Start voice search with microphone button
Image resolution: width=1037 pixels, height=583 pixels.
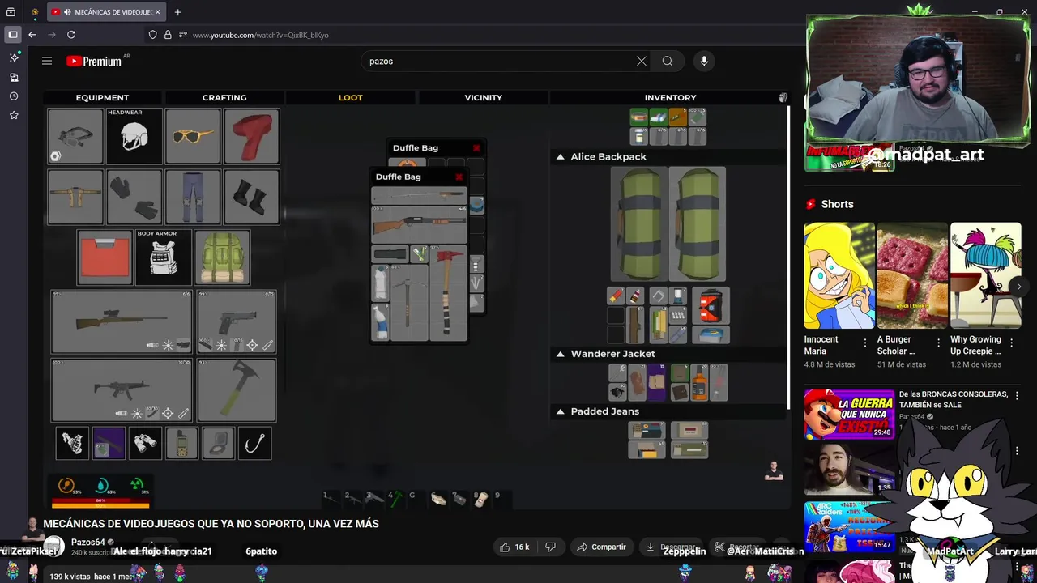pyautogui.click(x=704, y=61)
